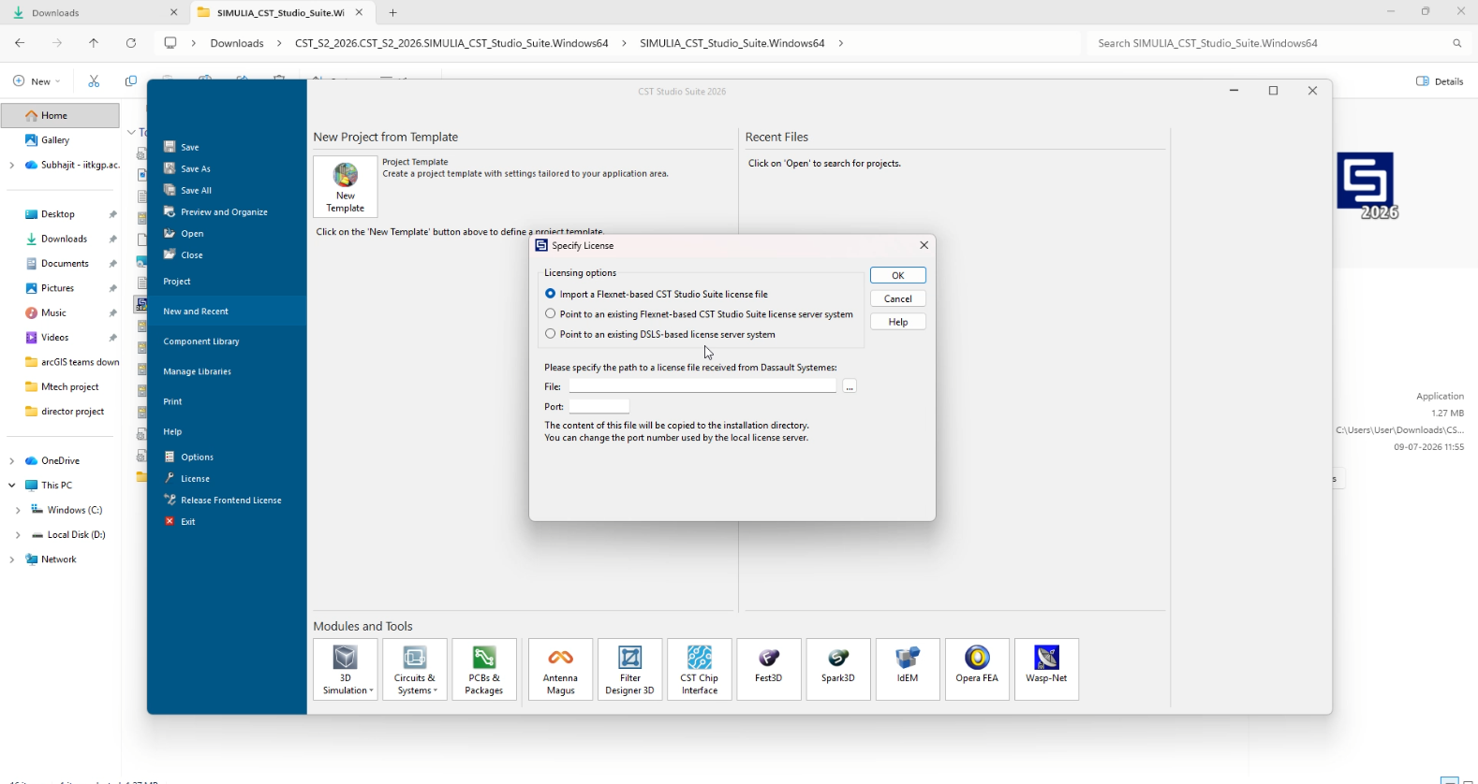Click the Cut icon in File Explorer
Viewport: 1478px width, 784px height.
tap(94, 81)
